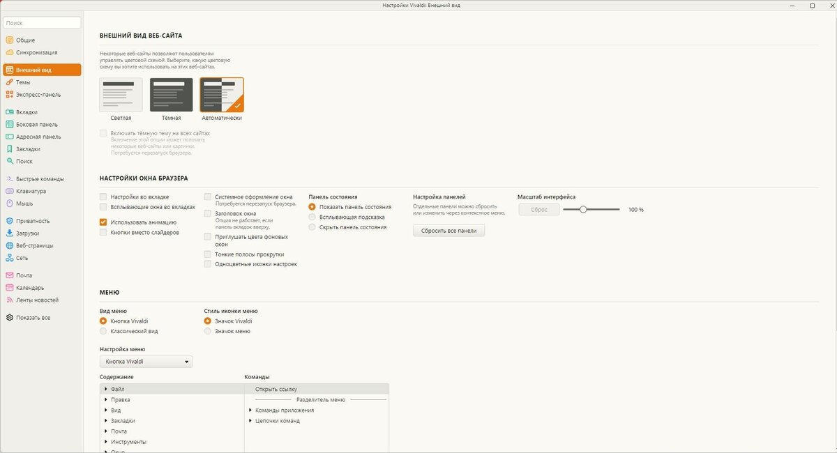
Task: Click the Экспресс-панель grid icon
Action: (9, 95)
